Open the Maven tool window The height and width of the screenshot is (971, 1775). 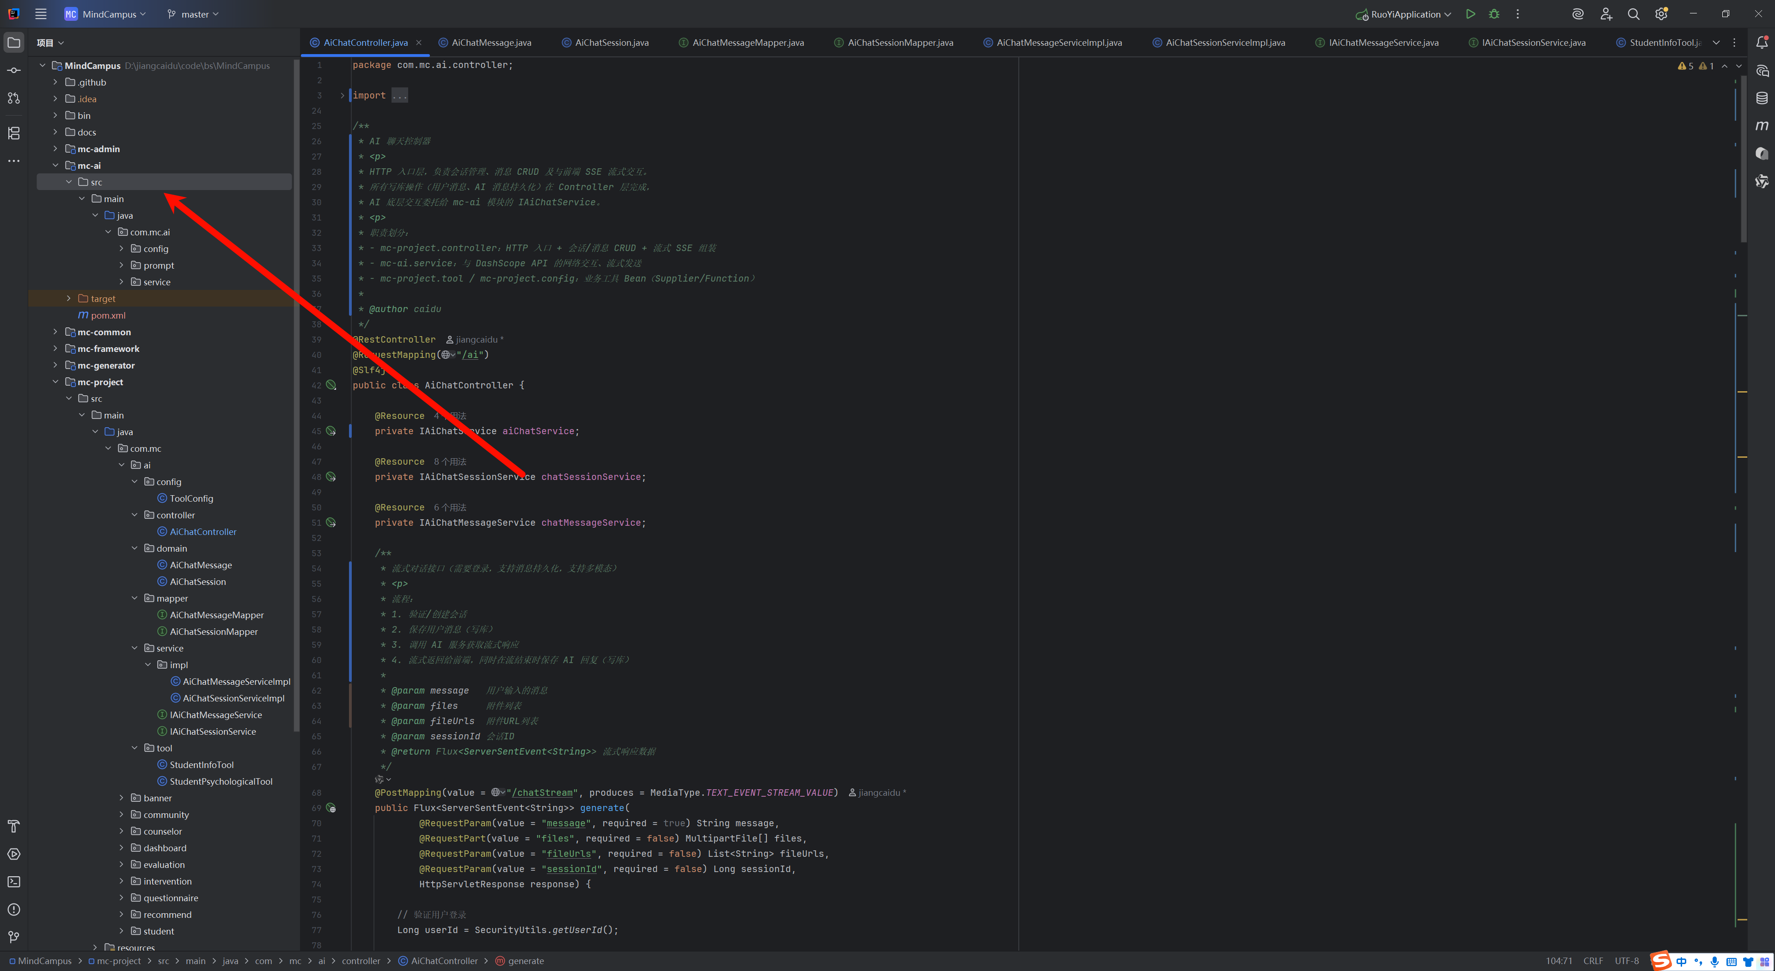pos(1761,125)
